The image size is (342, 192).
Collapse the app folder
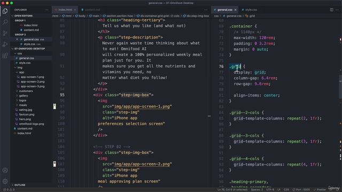pos(21,73)
